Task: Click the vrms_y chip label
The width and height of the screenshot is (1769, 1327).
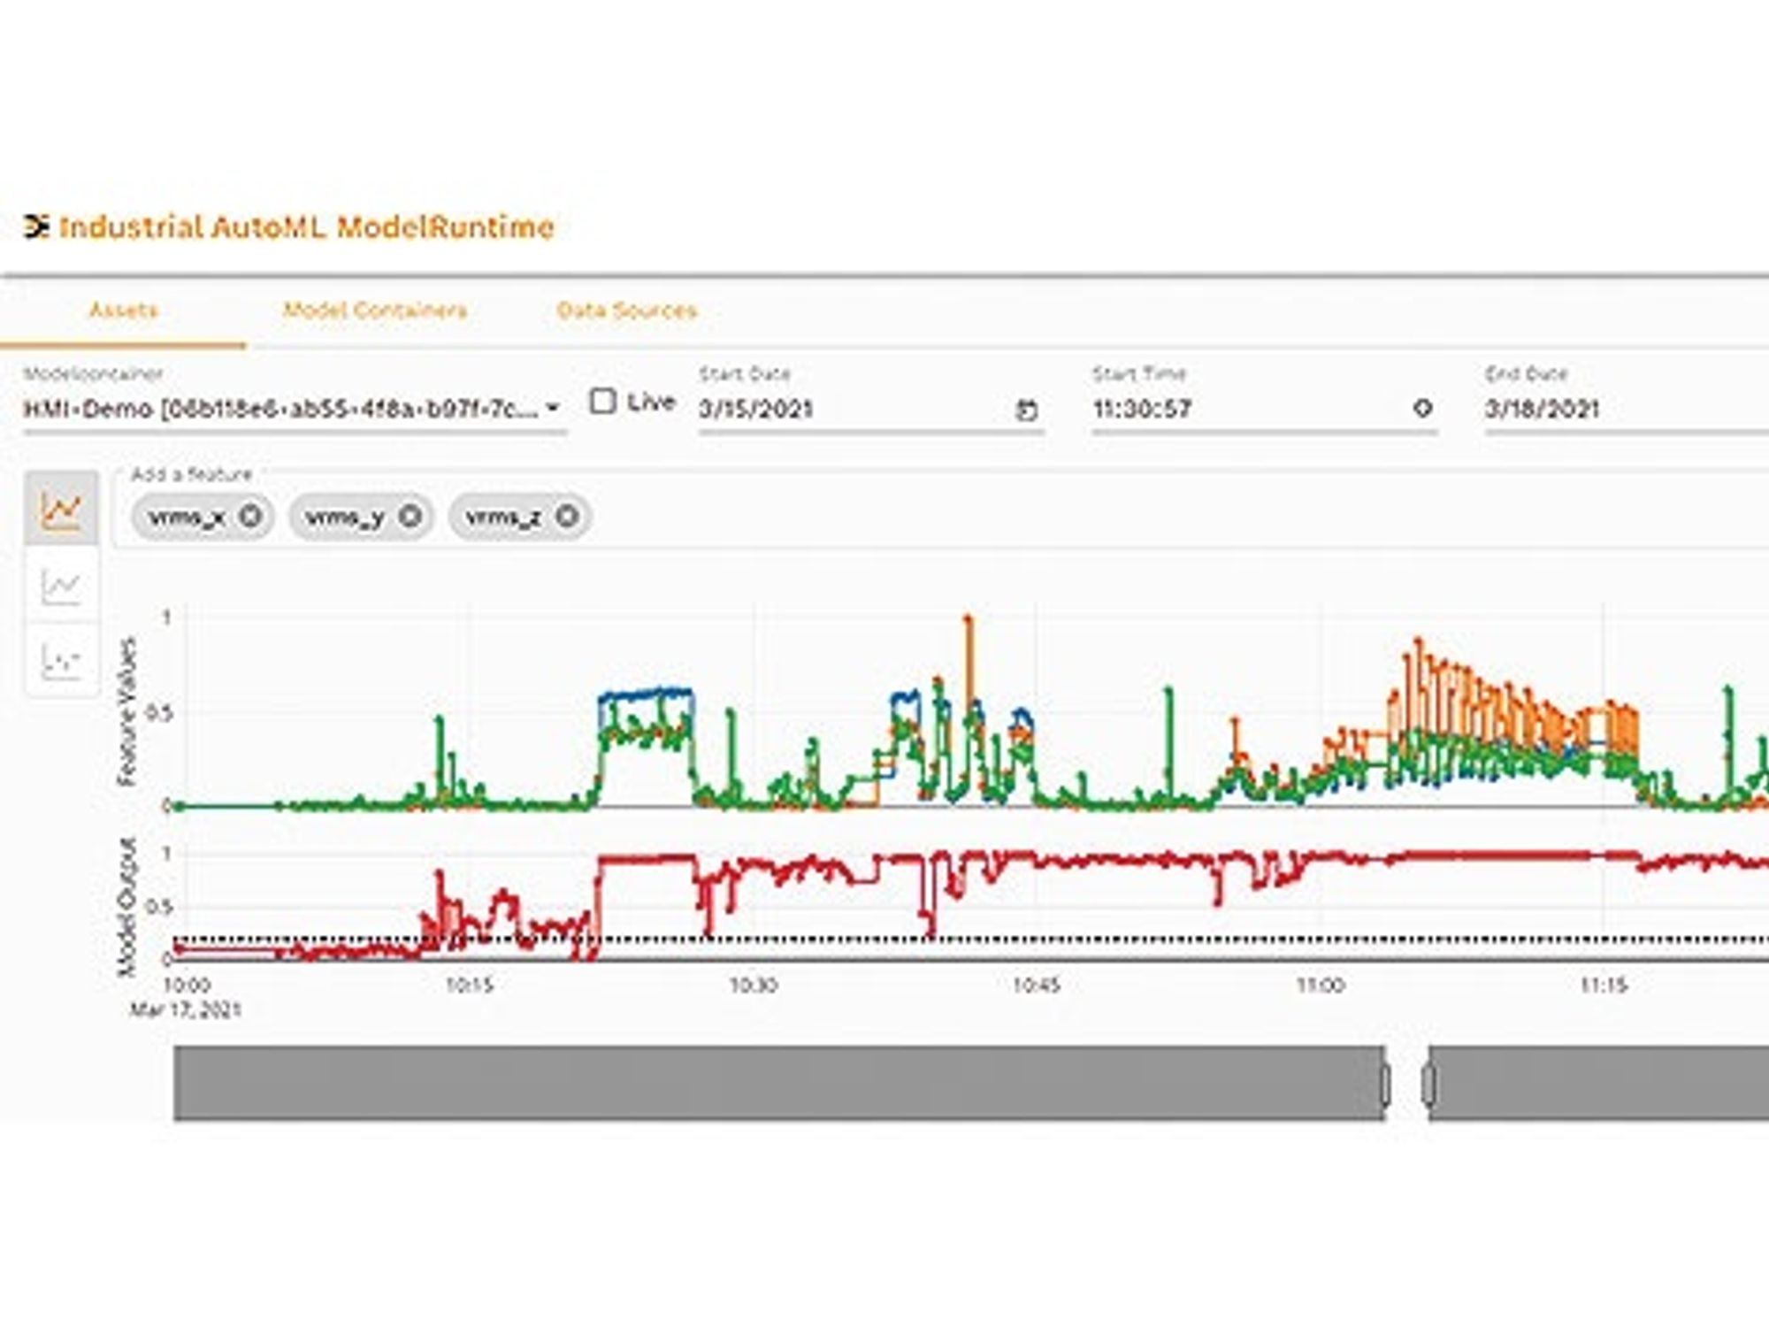Action: (x=345, y=517)
